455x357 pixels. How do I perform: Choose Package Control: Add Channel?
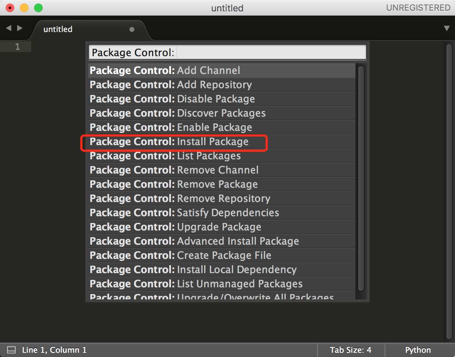222,70
